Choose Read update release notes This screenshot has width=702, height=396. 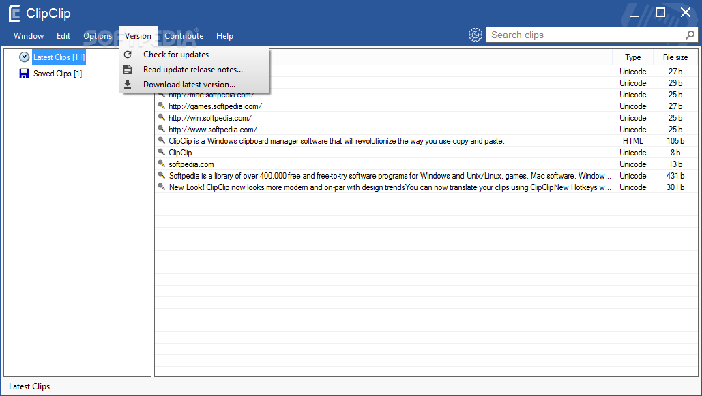(194, 70)
